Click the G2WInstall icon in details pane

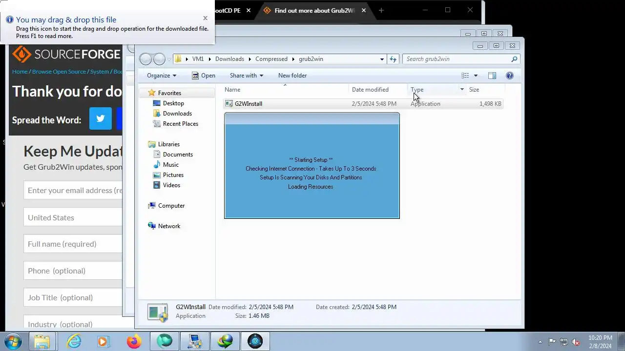(158, 312)
